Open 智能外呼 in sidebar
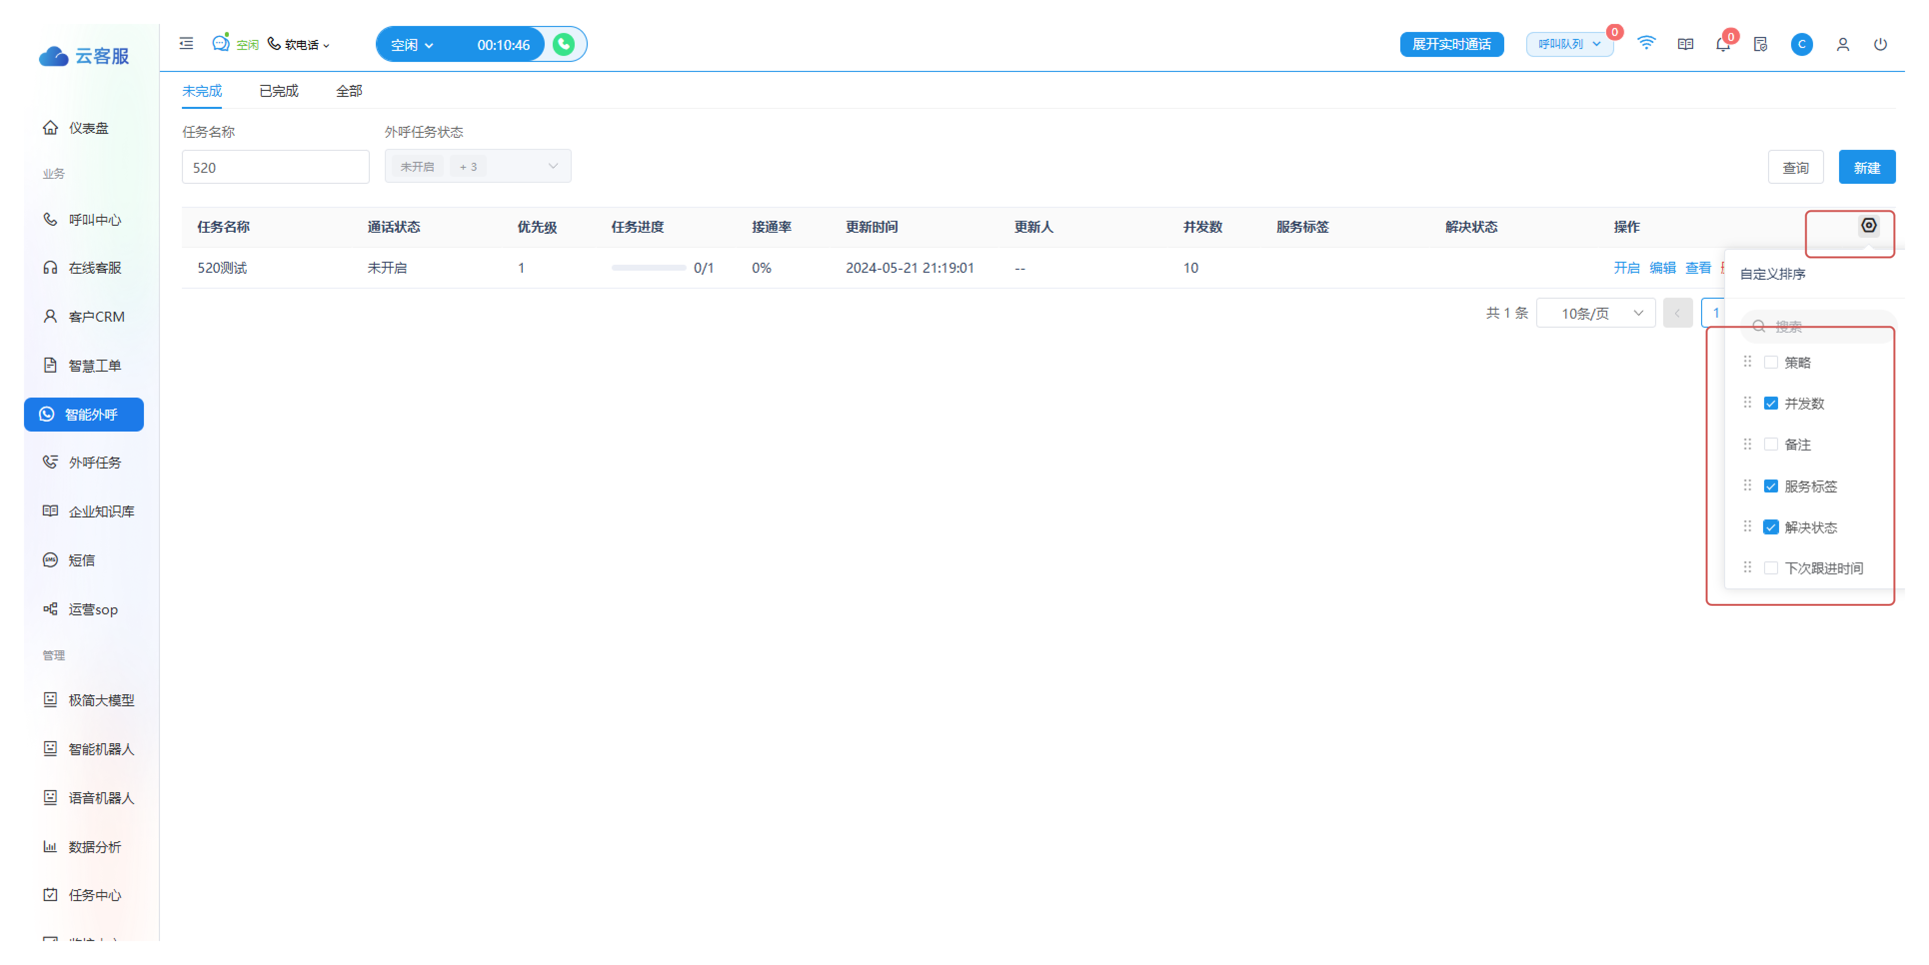This screenshot has height=965, width=1929. [x=84, y=415]
